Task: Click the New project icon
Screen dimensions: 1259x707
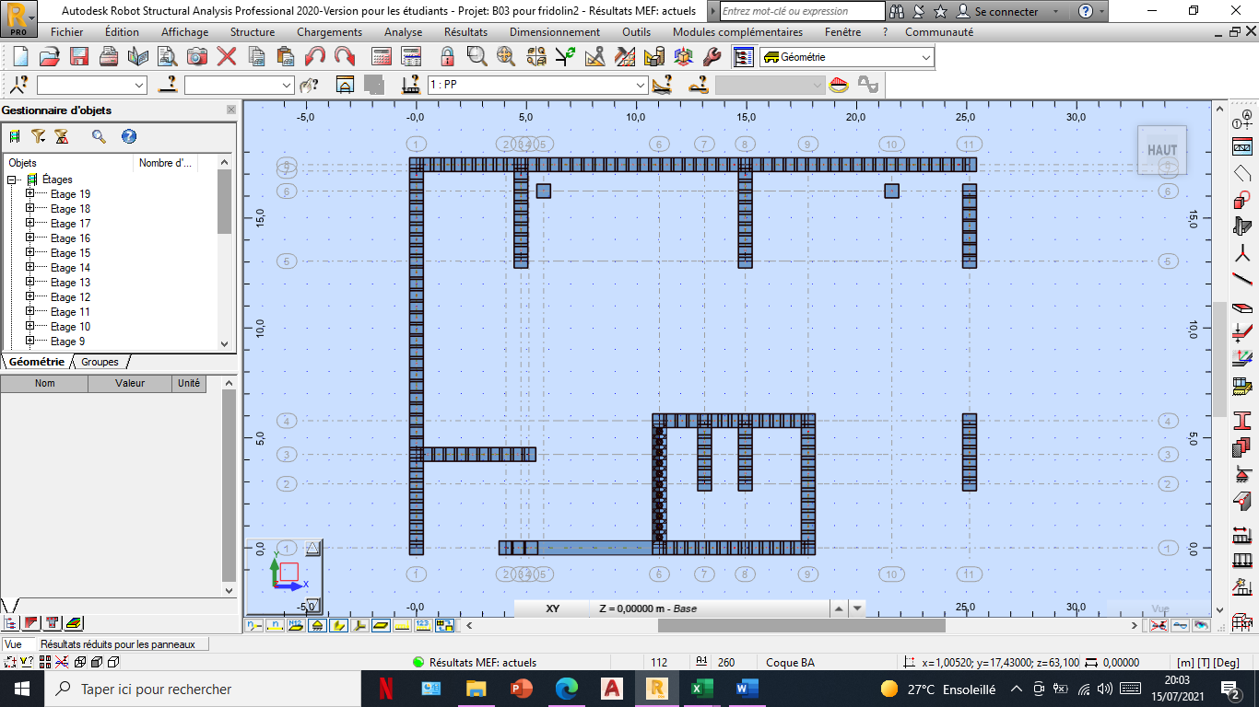Action: [22, 57]
